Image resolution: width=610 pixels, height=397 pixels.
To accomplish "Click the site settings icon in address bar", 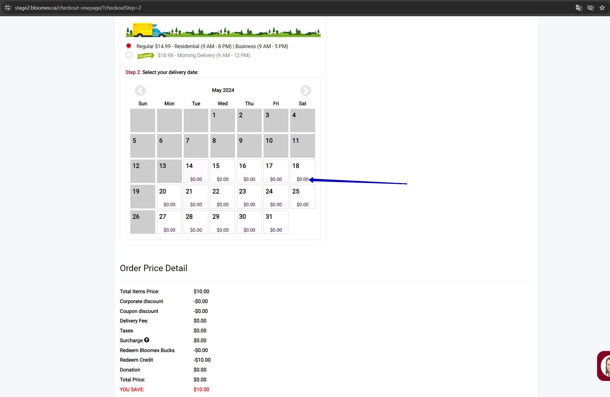I will coord(8,8).
